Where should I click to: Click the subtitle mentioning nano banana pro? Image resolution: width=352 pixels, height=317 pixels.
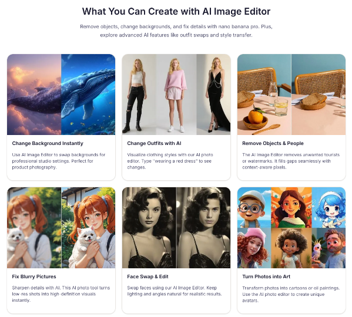click(x=176, y=31)
